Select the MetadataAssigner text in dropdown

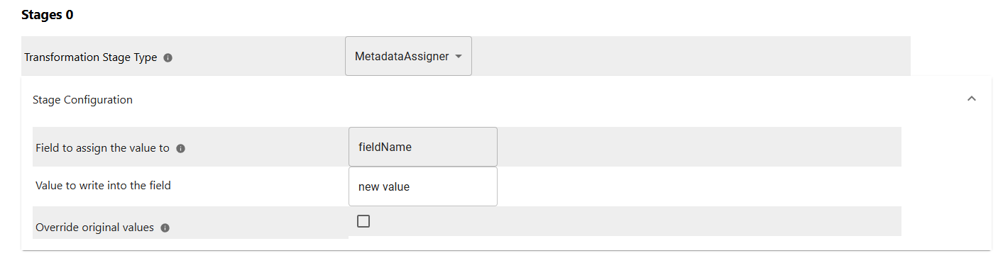coord(402,57)
